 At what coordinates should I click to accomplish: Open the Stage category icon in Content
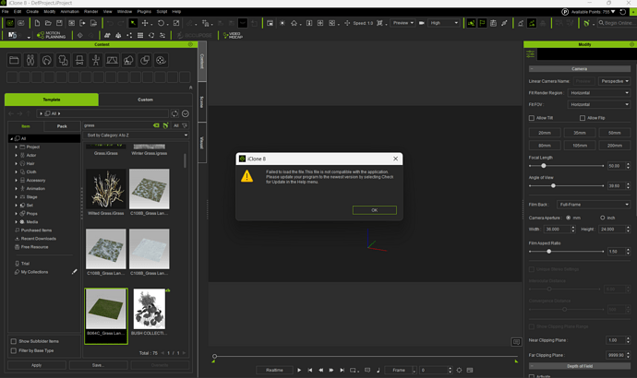[112, 61]
